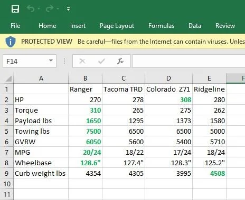Click the Cancel X icon in formula bar
Image resolution: width=245 pixels, height=200 pixels.
point(82,61)
